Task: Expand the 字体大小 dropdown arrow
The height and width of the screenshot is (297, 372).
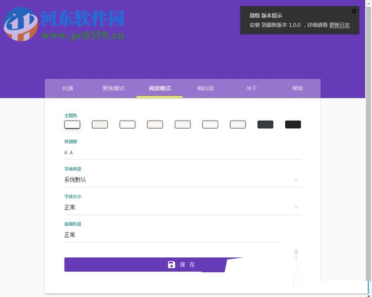Action: (x=296, y=207)
